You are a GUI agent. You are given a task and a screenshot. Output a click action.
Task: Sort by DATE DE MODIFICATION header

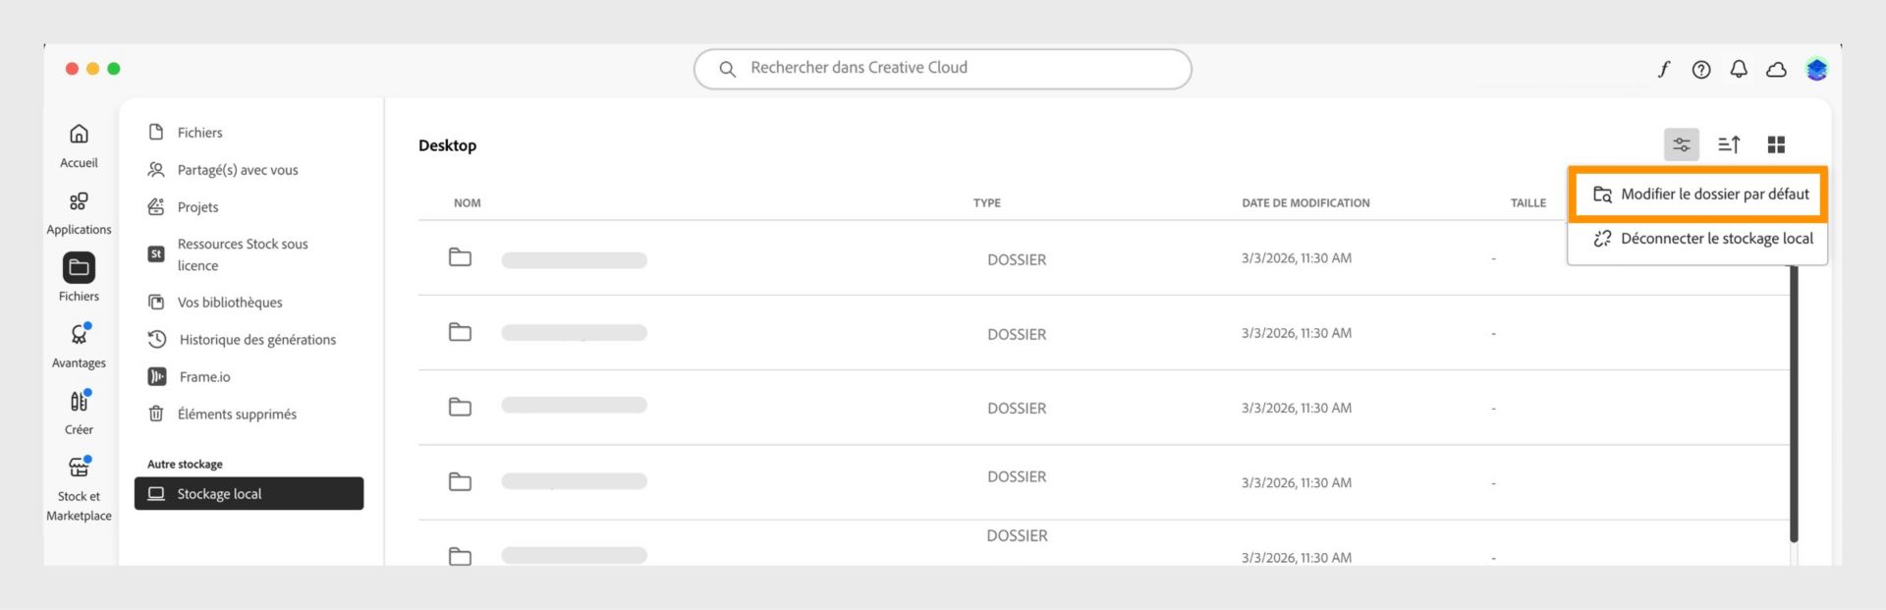[1305, 203]
